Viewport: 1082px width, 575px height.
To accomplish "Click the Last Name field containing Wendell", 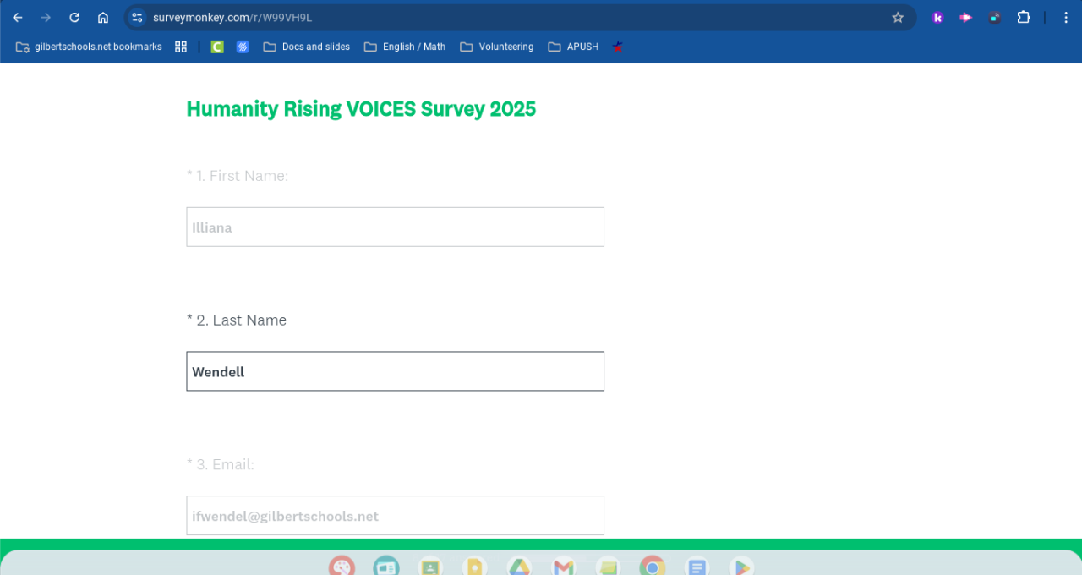I will [x=395, y=371].
